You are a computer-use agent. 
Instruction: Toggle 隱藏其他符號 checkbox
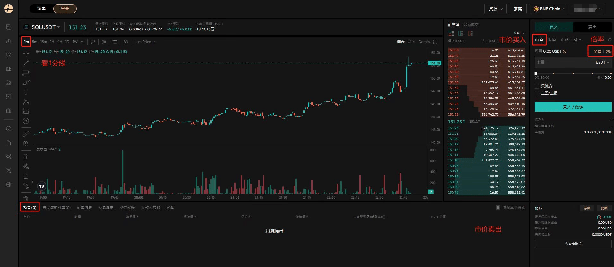(x=498, y=208)
